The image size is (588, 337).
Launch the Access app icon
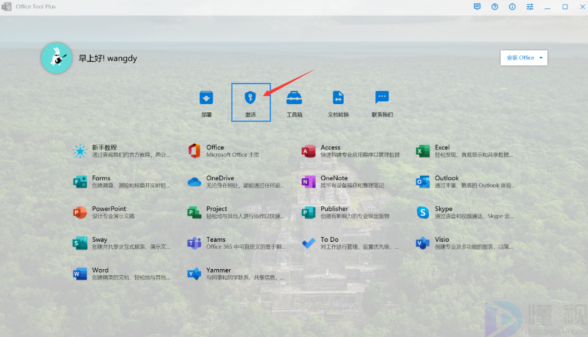(x=309, y=151)
